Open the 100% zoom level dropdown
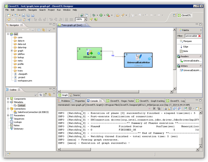This screenshot has height=162, width=208. (x=85, y=19)
